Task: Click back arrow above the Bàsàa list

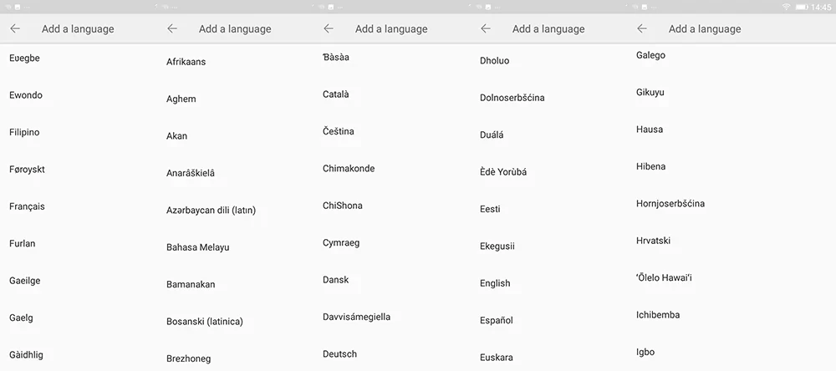Action: (x=329, y=28)
